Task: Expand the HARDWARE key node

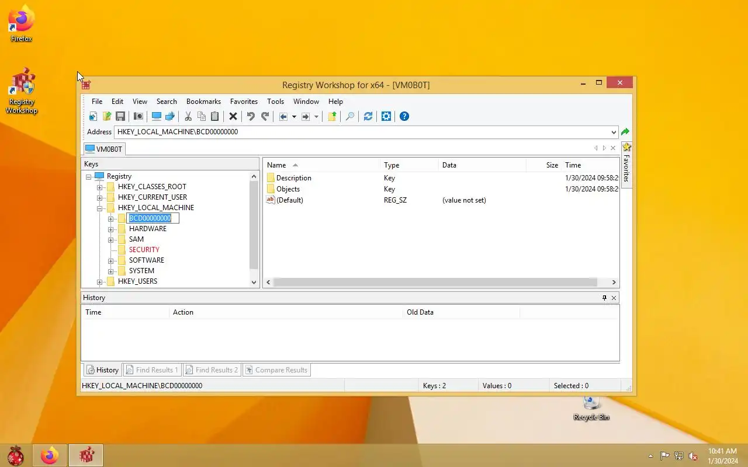Action: (x=111, y=229)
